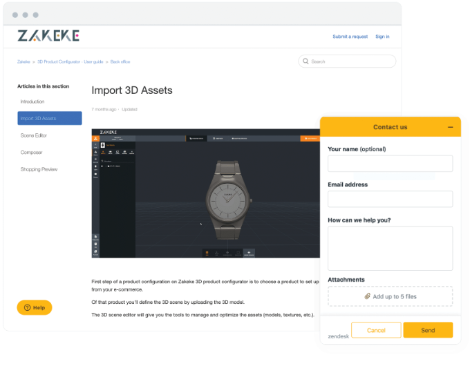The width and height of the screenshot is (470, 366).
Task: Click the watch 3D editor screenshot
Action: coord(206,193)
